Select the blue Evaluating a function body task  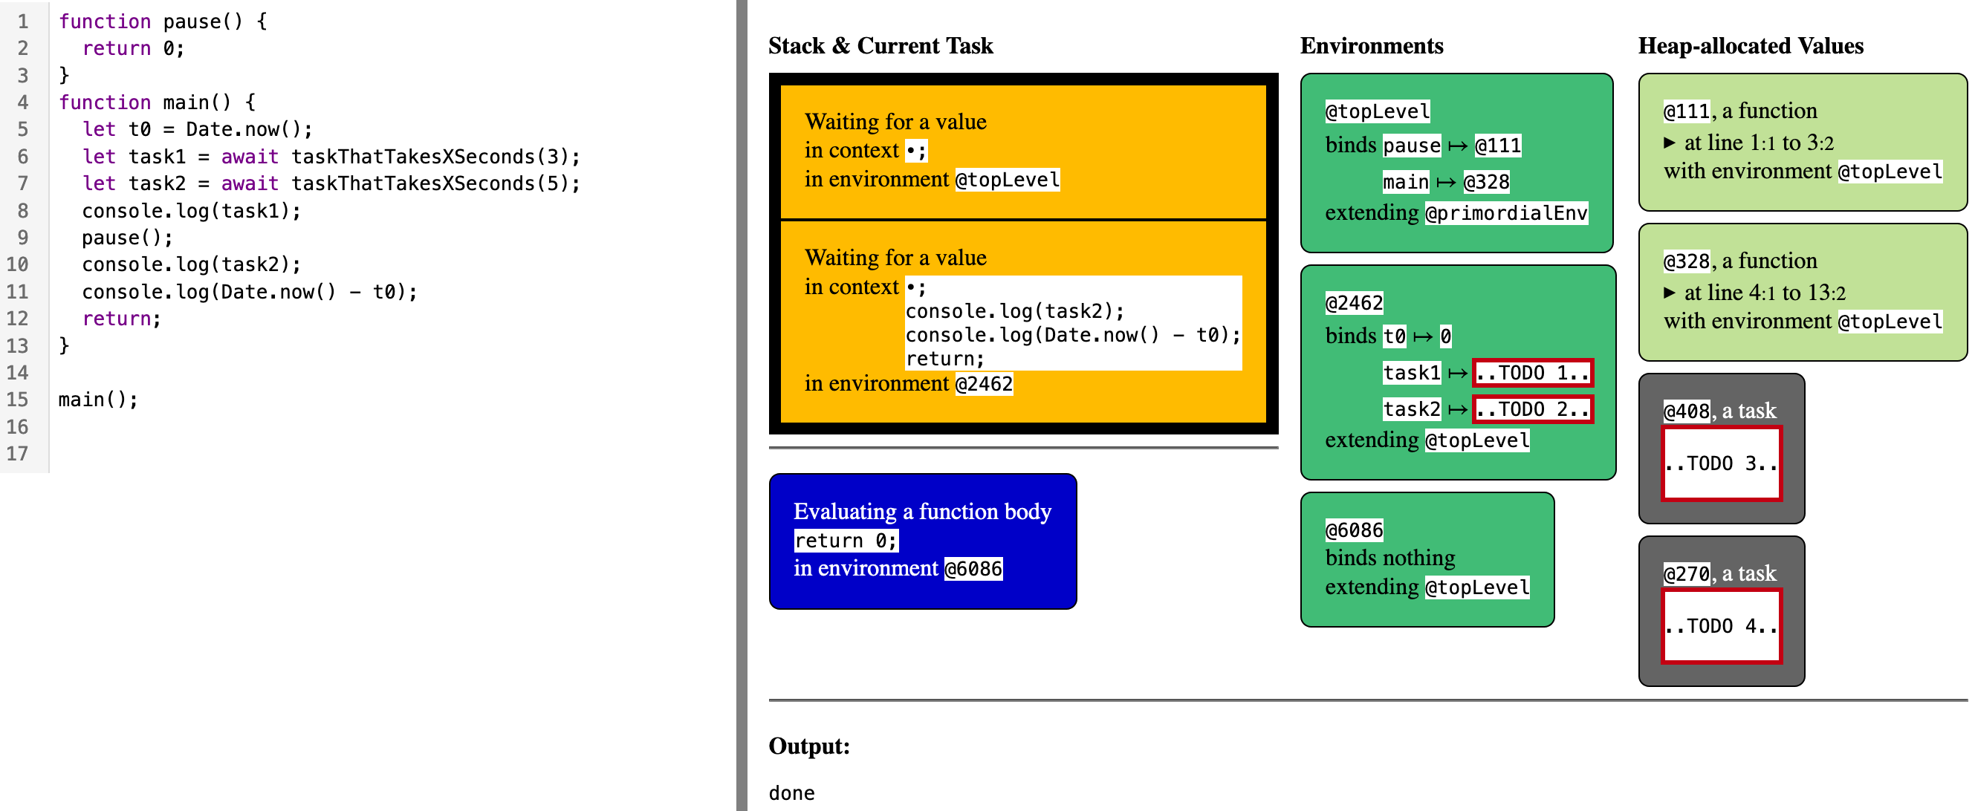(921, 541)
